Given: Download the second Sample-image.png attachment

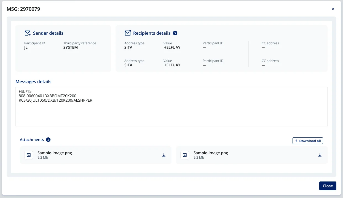Looking at the screenshot, I should [320, 155].
